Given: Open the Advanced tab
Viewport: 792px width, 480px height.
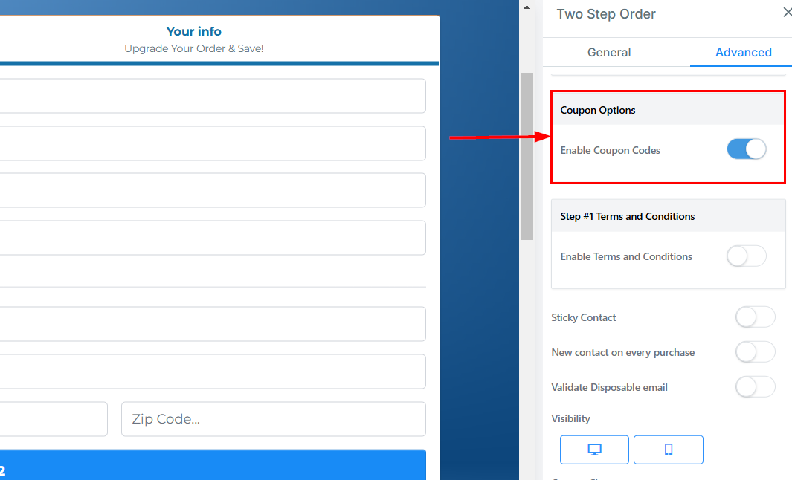Looking at the screenshot, I should click(x=743, y=52).
